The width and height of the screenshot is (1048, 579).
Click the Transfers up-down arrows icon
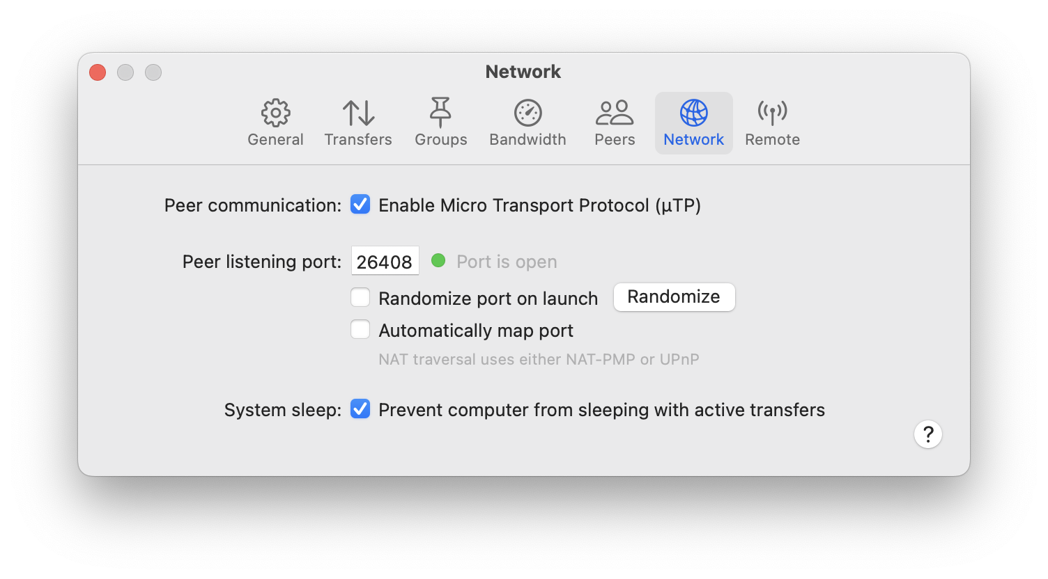click(358, 113)
